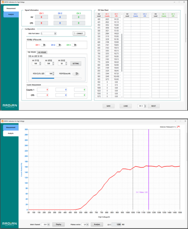
Task: Click the dashed grey cursor line at 1050 volts
Action: pyautogui.click(x=133, y=169)
